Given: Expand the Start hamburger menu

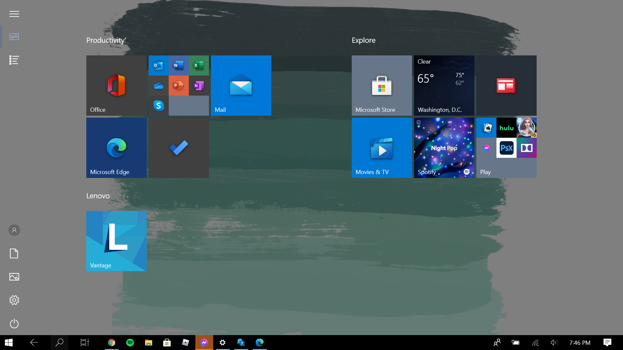Looking at the screenshot, I should click(14, 14).
